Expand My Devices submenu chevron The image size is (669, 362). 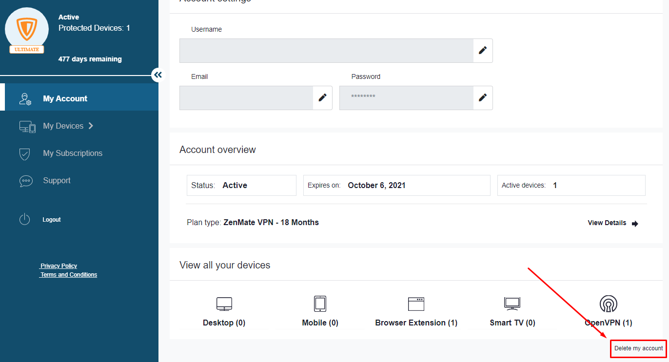(x=91, y=126)
